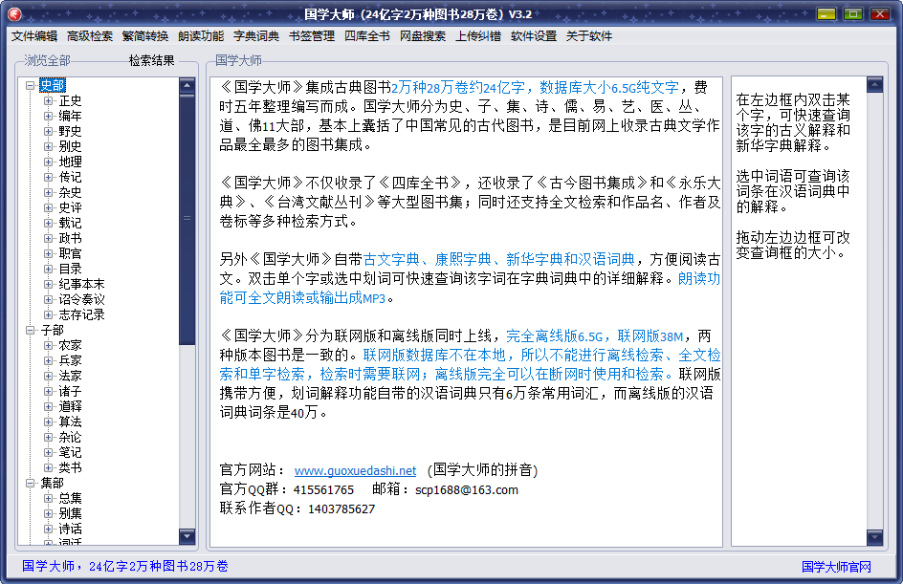
Task: Open the 上传纠错 menu
Action: 478,36
